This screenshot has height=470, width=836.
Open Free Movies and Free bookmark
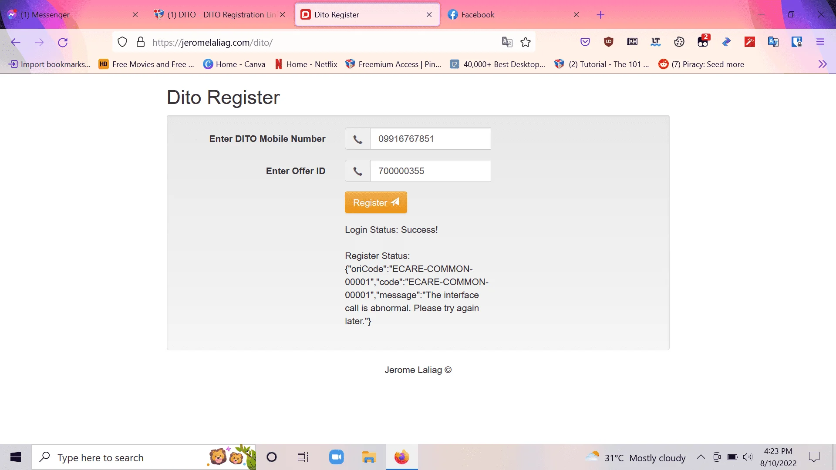[146, 64]
